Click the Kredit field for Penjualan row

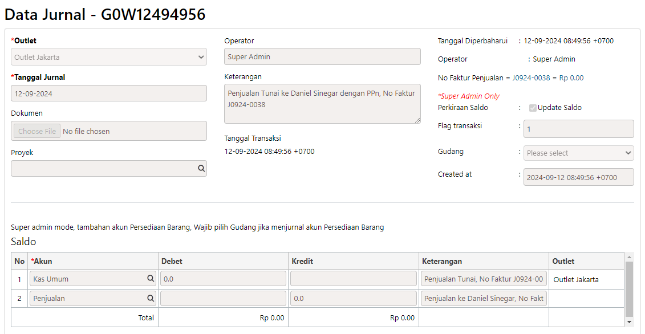tap(354, 298)
